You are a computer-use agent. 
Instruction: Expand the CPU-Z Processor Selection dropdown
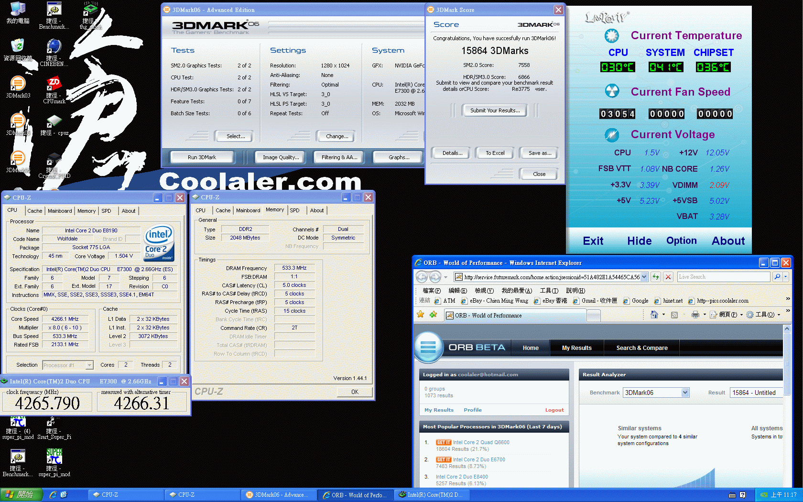coord(67,365)
